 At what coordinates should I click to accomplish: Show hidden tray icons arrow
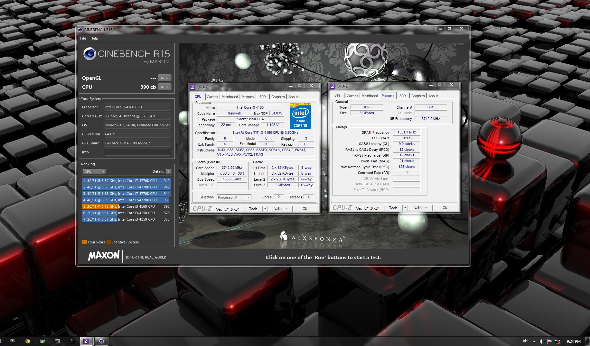534,341
